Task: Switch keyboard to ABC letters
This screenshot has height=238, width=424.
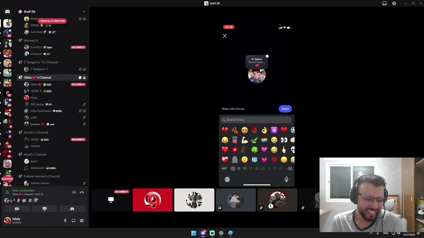Action: click(224, 168)
